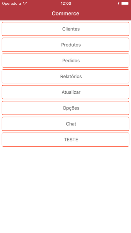Open the Produtos section
This screenshot has height=233, width=131.
65,45
